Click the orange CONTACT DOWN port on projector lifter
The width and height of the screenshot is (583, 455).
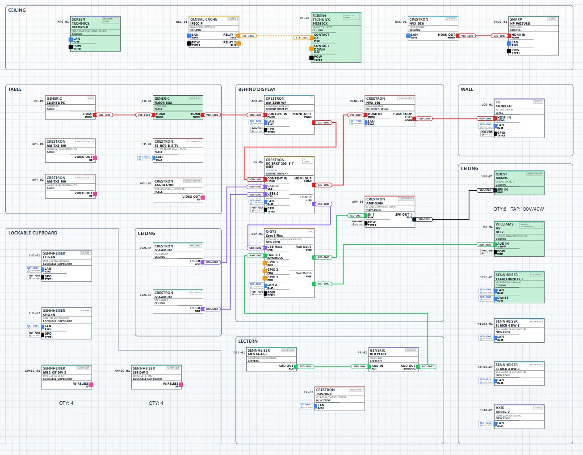click(x=311, y=49)
